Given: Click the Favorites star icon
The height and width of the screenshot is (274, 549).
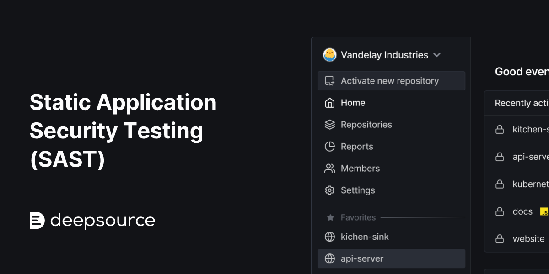Looking at the screenshot, I should [330, 218].
